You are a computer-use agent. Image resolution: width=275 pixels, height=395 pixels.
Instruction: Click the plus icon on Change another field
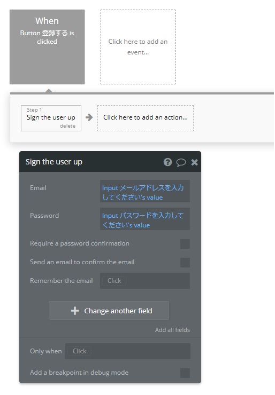tap(75, 311)
